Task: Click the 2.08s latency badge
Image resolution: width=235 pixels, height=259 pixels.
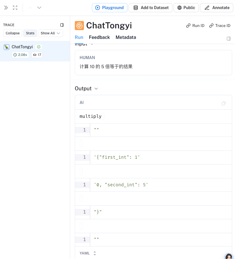Action: 20,55
